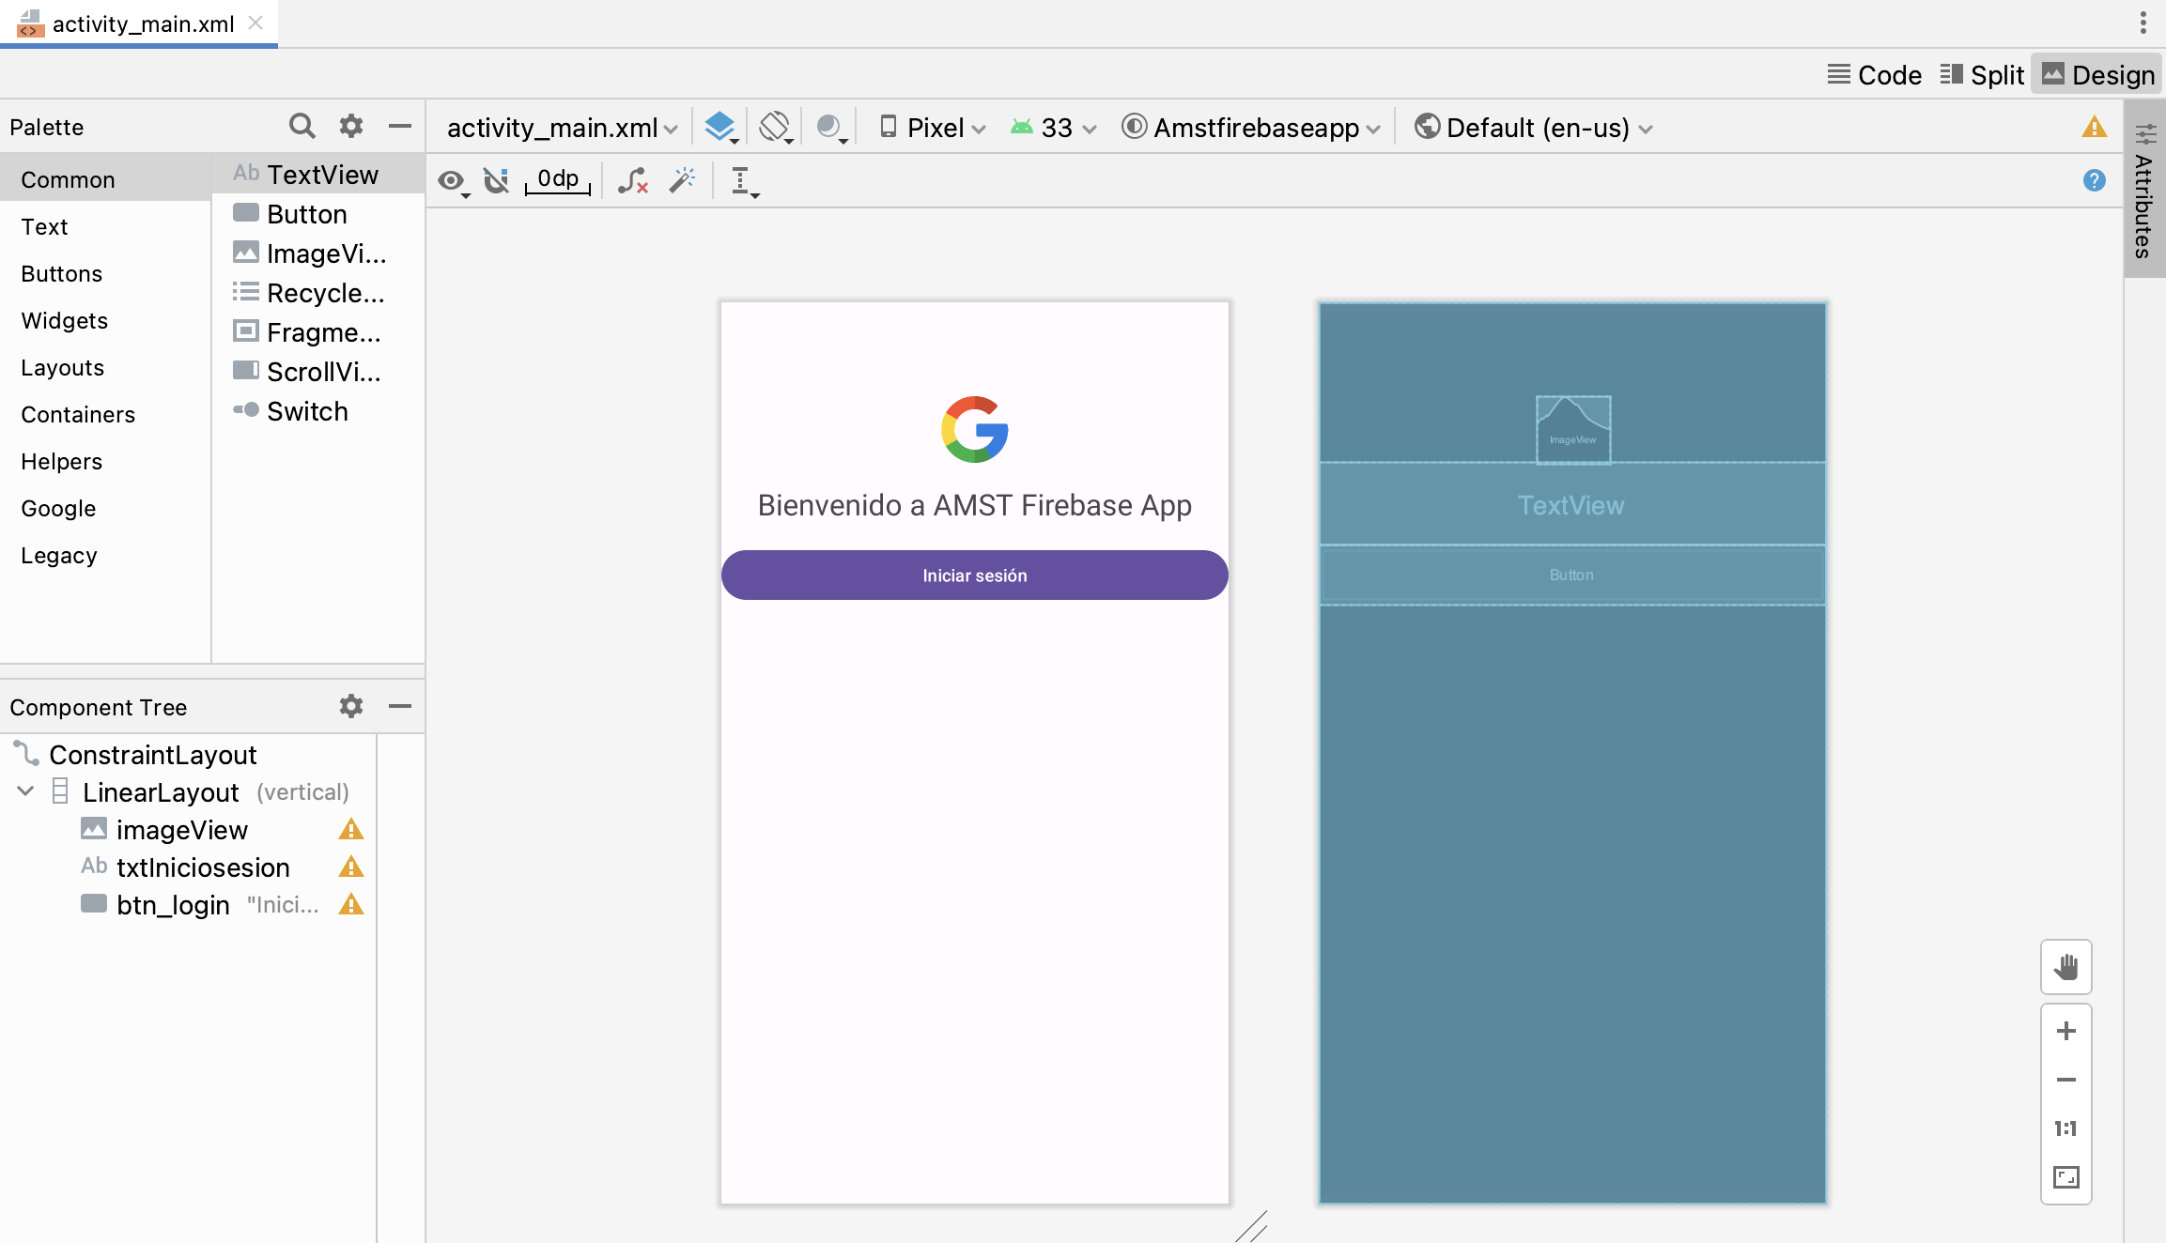Clear all constraints icon
The height and width of the screenshot is (1243, 2166).
pyautogui.click(x=633, y=180)
